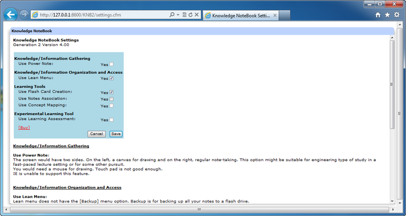Toggle the compatibility view icon
The height and width of the screenshot is (216, 406).
click(x=184, y=15)
